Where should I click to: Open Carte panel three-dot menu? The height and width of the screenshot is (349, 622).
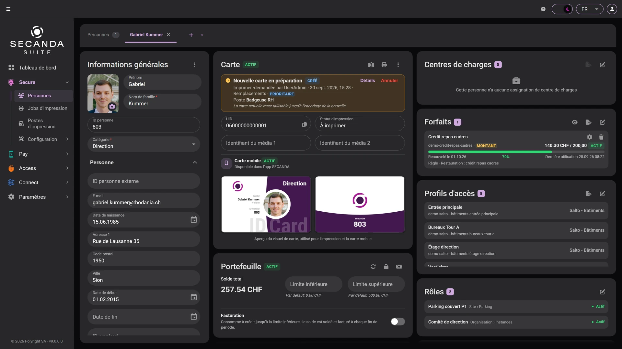(398, 65)
